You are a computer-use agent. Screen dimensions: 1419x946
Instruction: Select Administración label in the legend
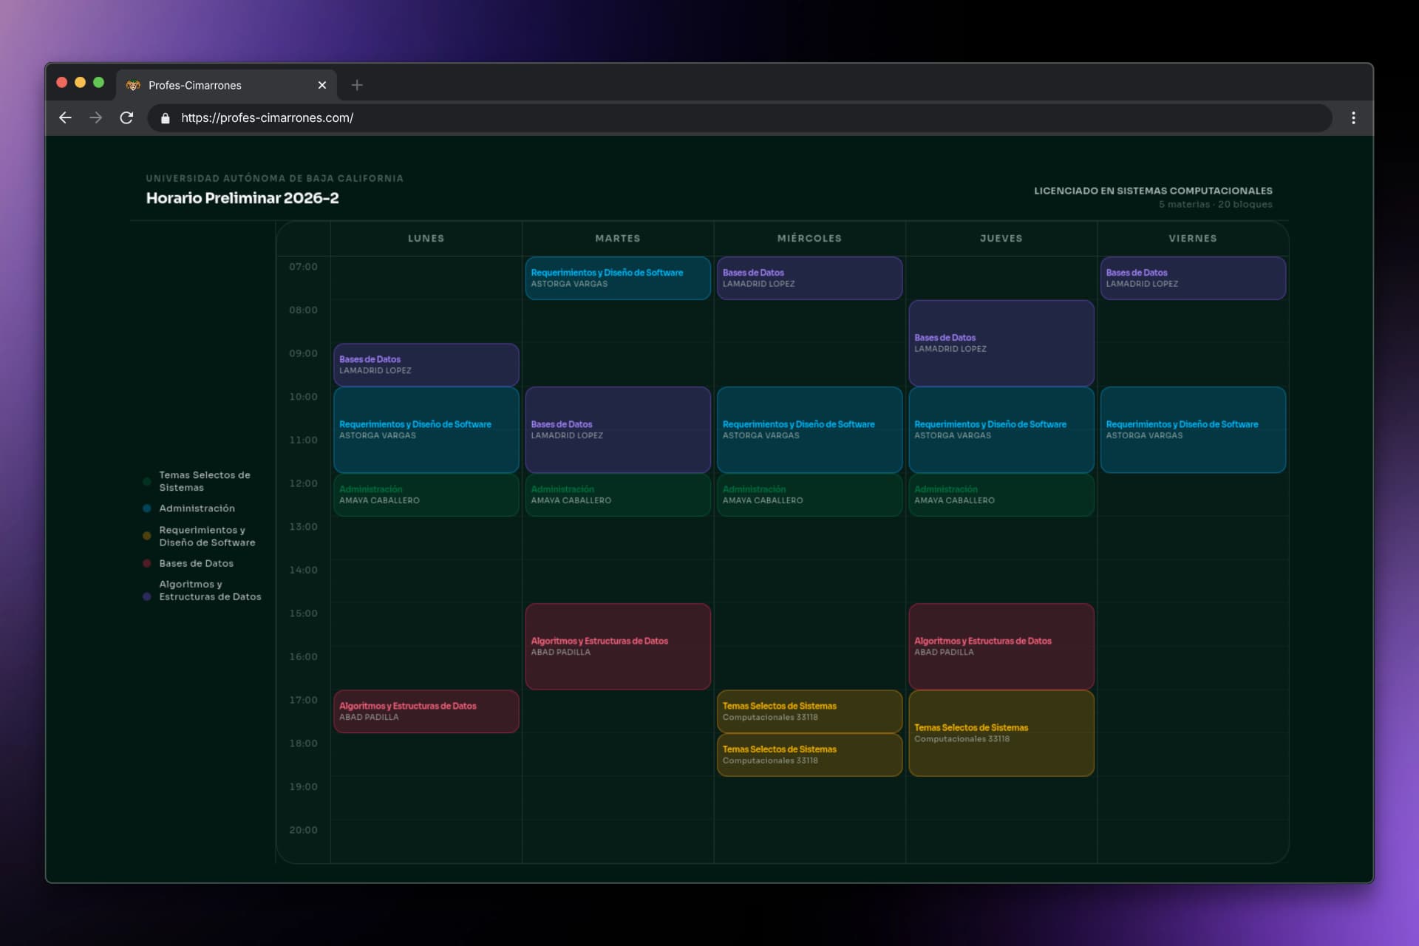[x=197, y=508]
